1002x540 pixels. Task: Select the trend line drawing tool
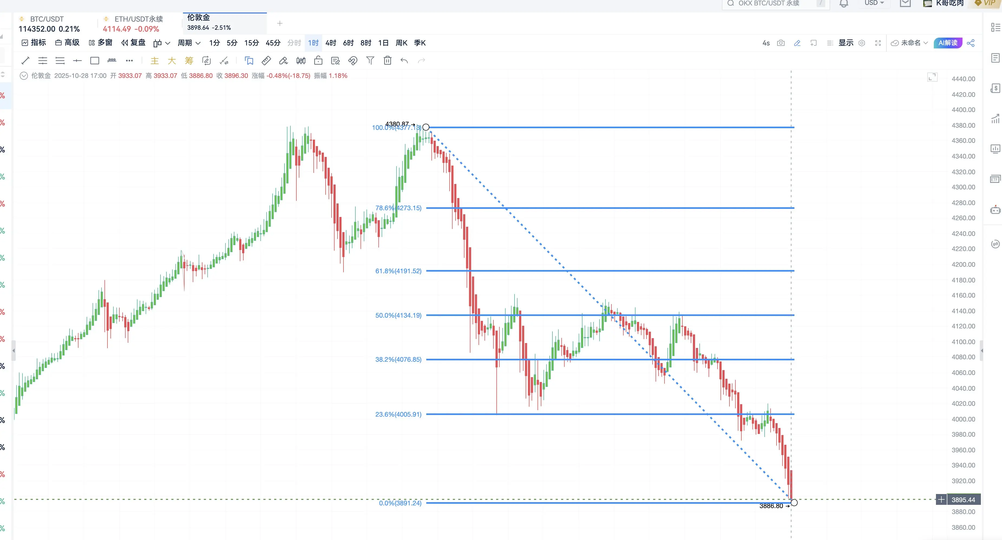coord(25,61)
